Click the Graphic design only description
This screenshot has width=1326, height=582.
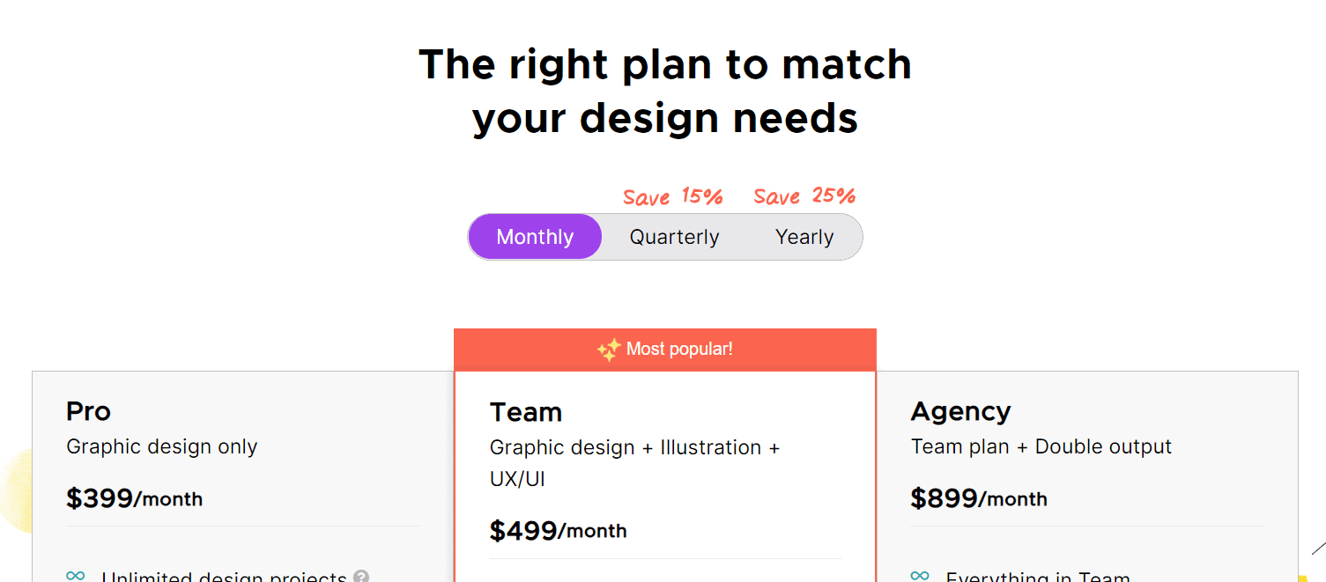(162, 446)
